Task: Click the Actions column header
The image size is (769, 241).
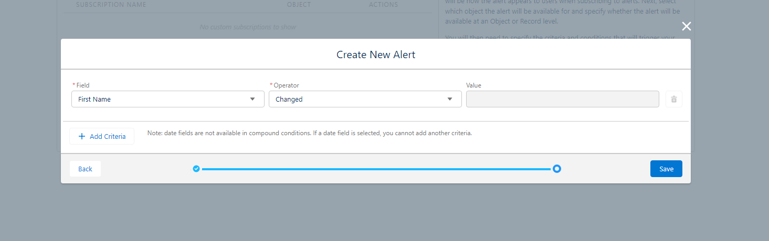Action: coord(383,5)
